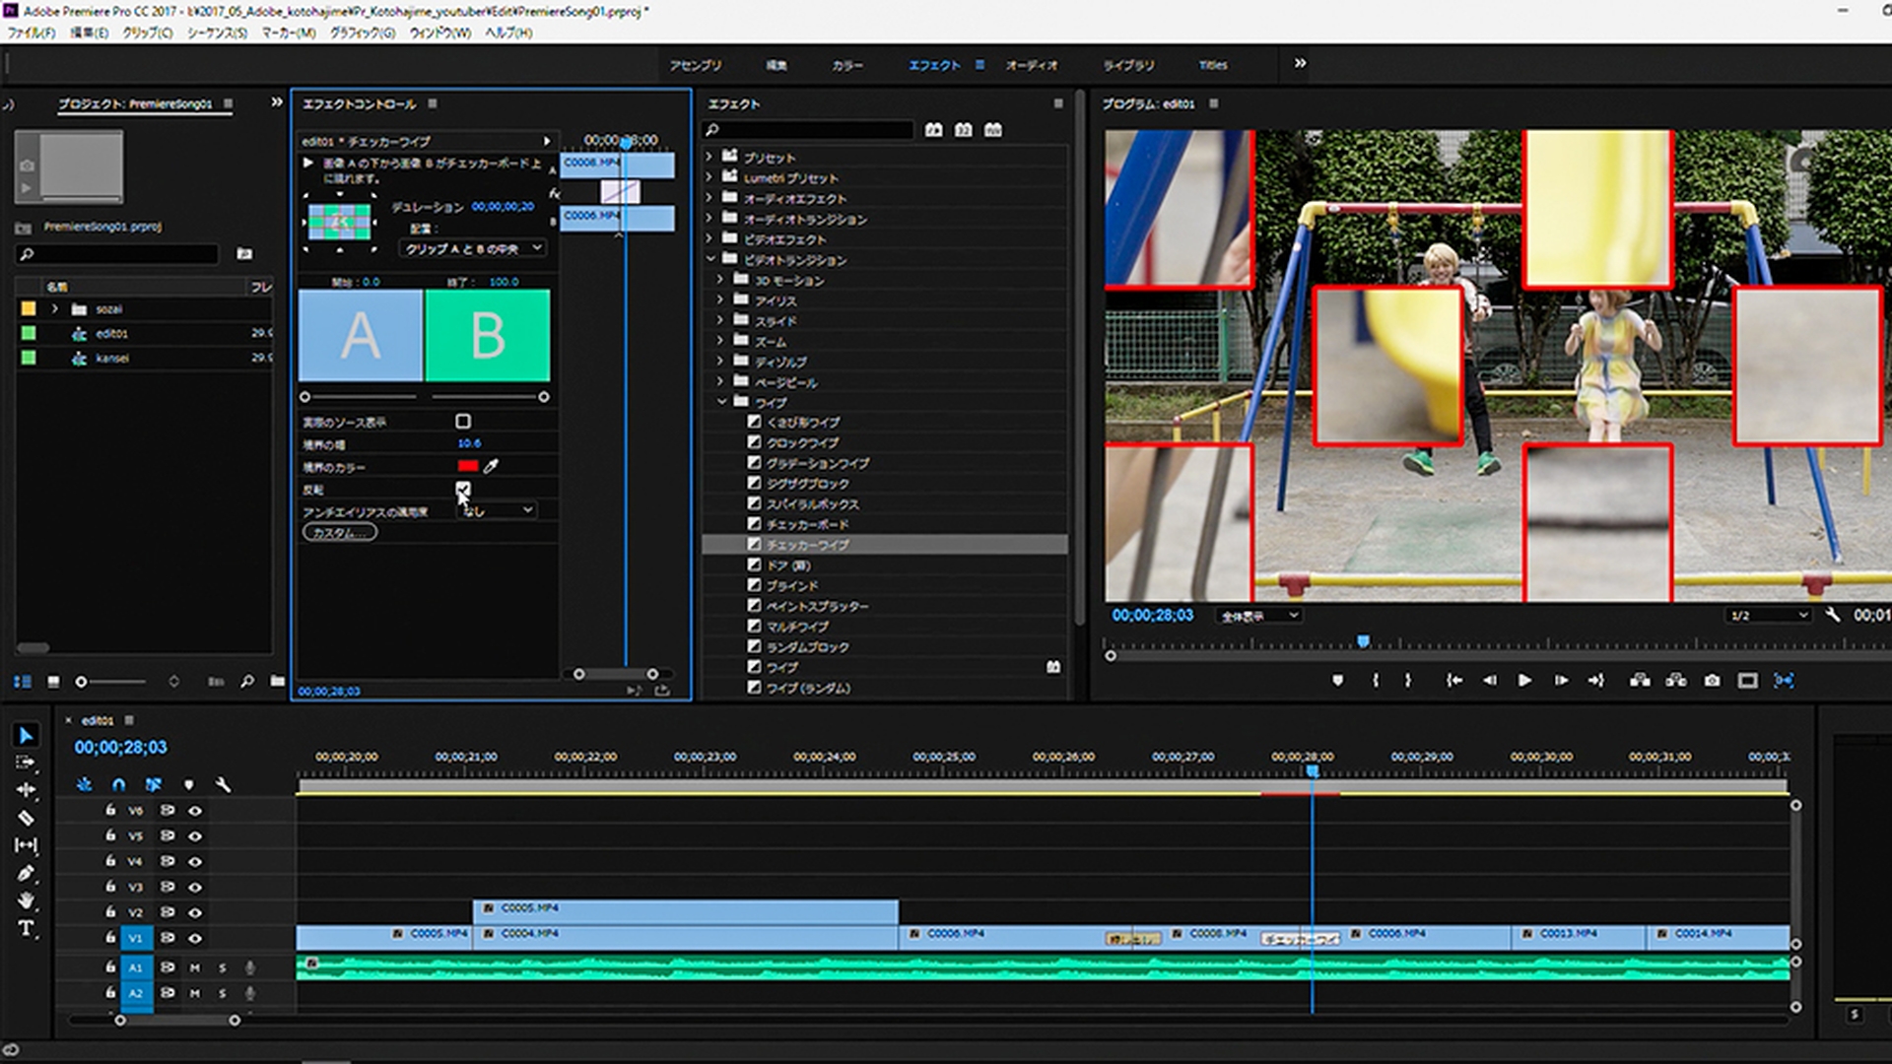The height and width of the screenshot is (1064, 1892).
Task: Select the Pen tool in the toolbox
Action: (26, 873)
